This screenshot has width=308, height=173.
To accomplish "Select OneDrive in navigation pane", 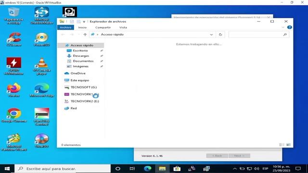I will (x=78, y=74).
